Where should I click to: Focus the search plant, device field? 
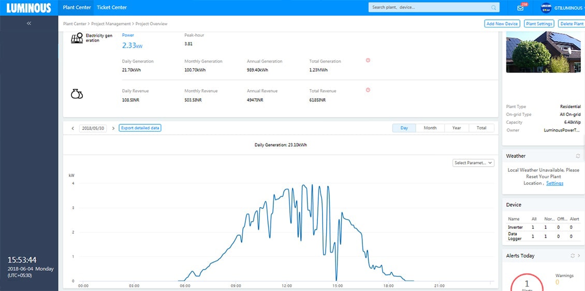point(430,8)
